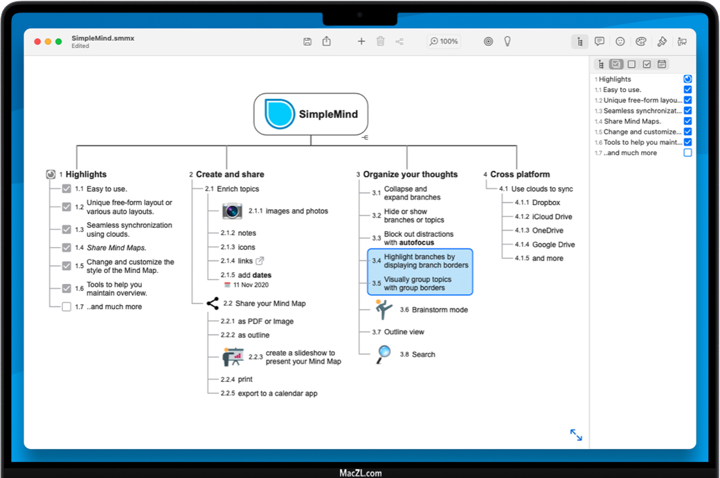Switch to the calendar tab in sidebar
The image size is (720, 478).
click(x=662, y=64)
